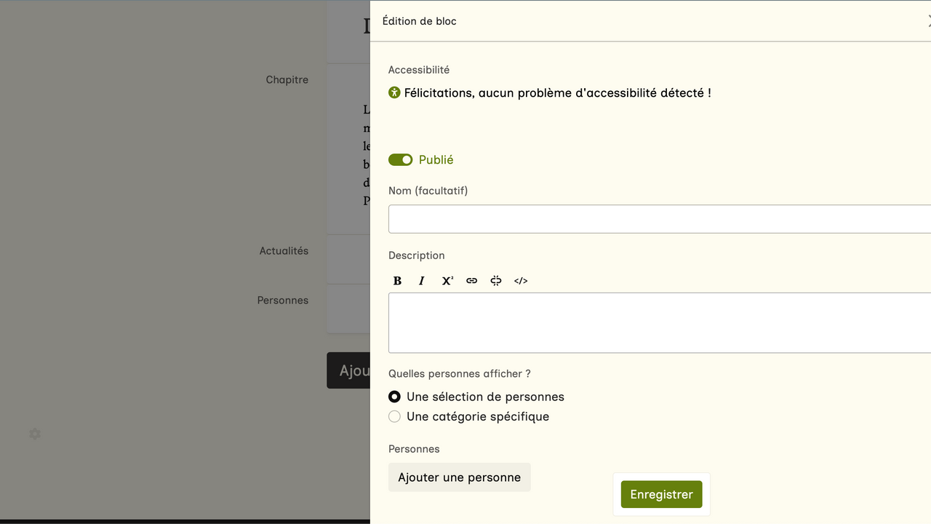This screenshot has width=931, height=524.
Task: Click the gear settings icon
Action: click(35, 434)
